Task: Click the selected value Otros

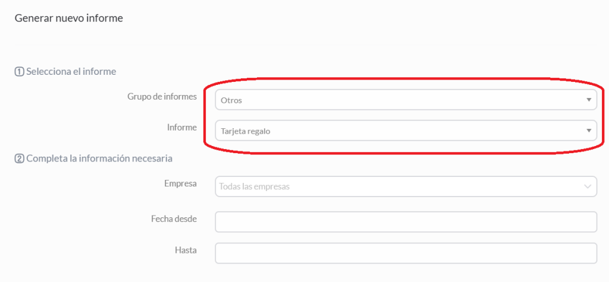Action: tap(231, 100)
